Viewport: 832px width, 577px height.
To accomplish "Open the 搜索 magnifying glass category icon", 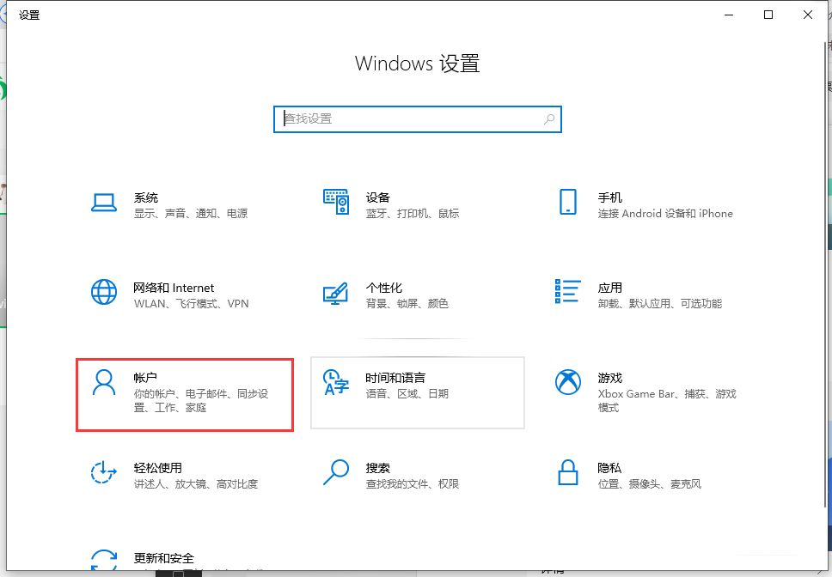I will (x=336, y=472).
